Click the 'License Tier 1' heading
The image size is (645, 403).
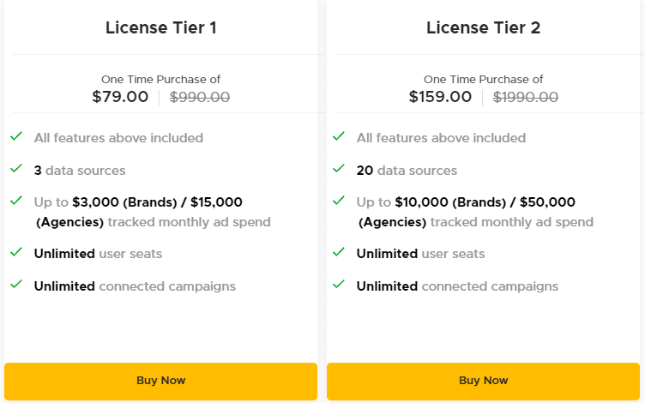tap(160, 27)
